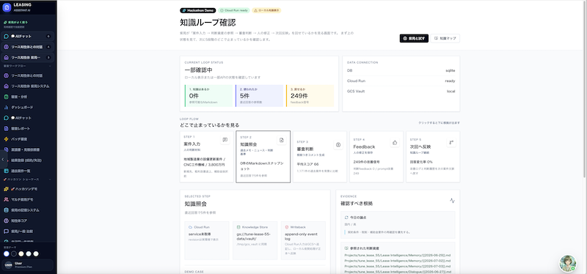Click the バッチ審査 lightning icon

point(6,139)
